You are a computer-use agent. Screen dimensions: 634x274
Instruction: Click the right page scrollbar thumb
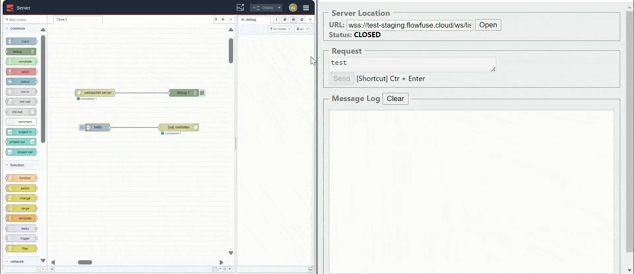pyautogui.click(x=629, y=132)
